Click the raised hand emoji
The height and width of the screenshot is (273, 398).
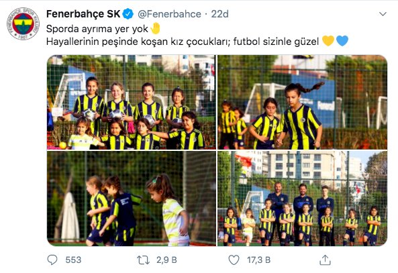[155, 28]
